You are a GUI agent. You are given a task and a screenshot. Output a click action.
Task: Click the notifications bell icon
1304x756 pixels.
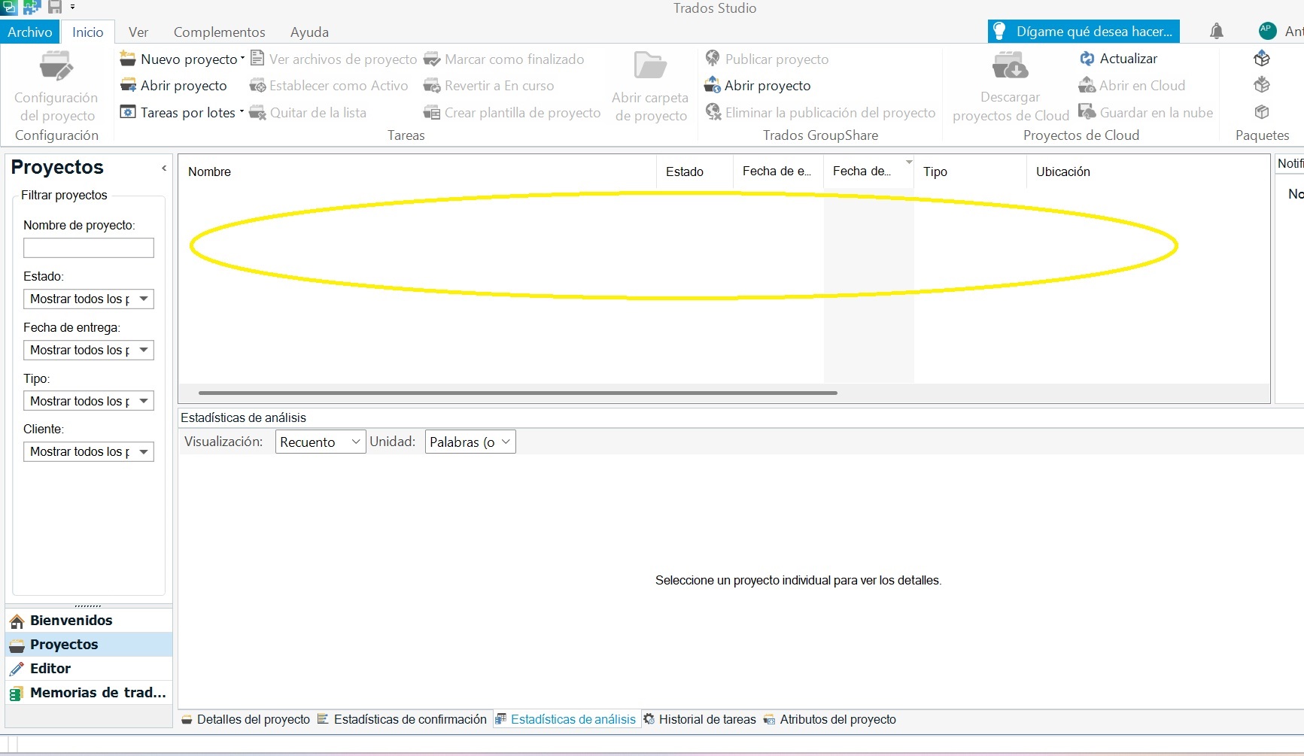(x=1216, y=32)
